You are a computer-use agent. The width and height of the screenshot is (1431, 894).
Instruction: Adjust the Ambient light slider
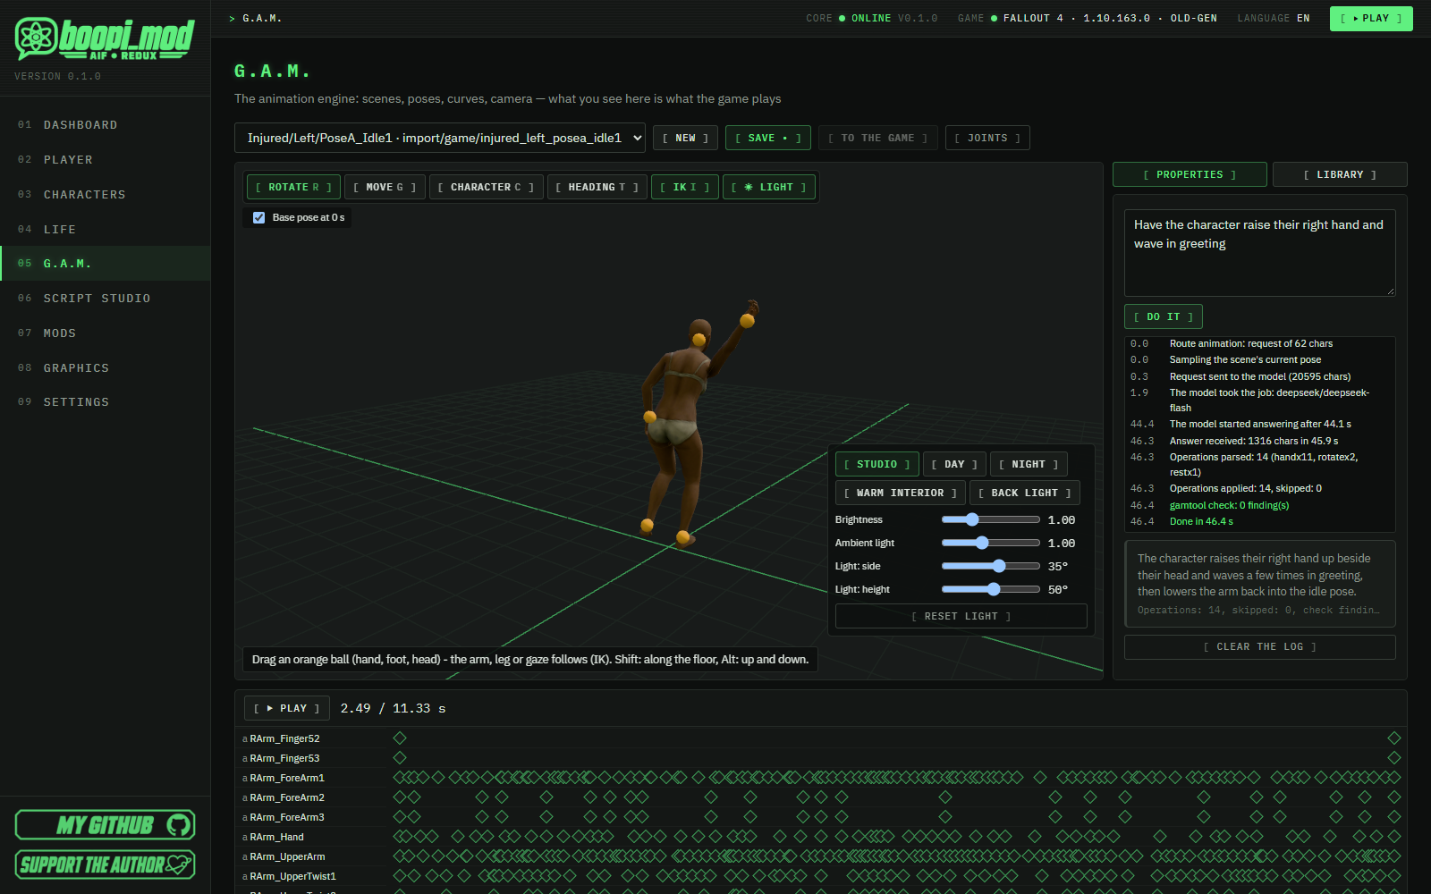990,543
